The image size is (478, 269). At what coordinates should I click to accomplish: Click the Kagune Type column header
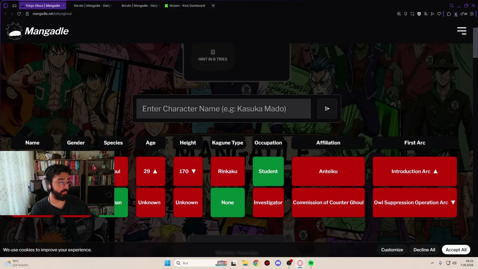[227, 143]
